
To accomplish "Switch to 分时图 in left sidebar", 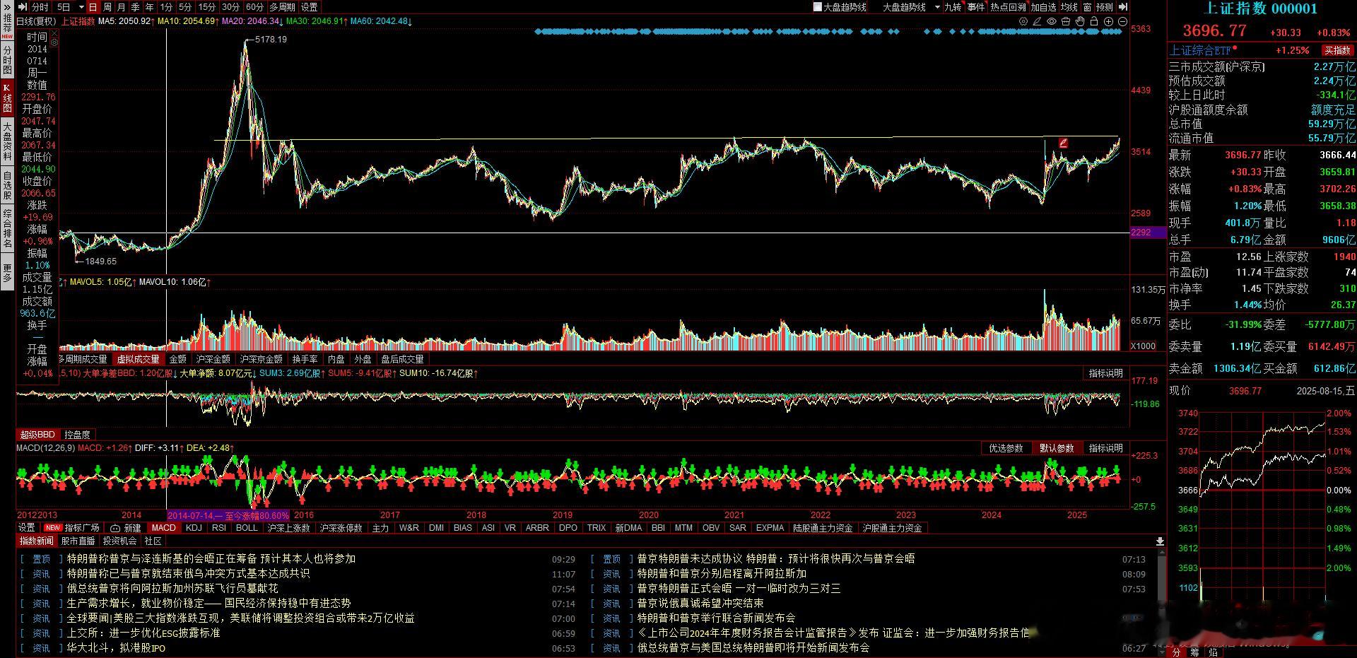I will 7,61.
